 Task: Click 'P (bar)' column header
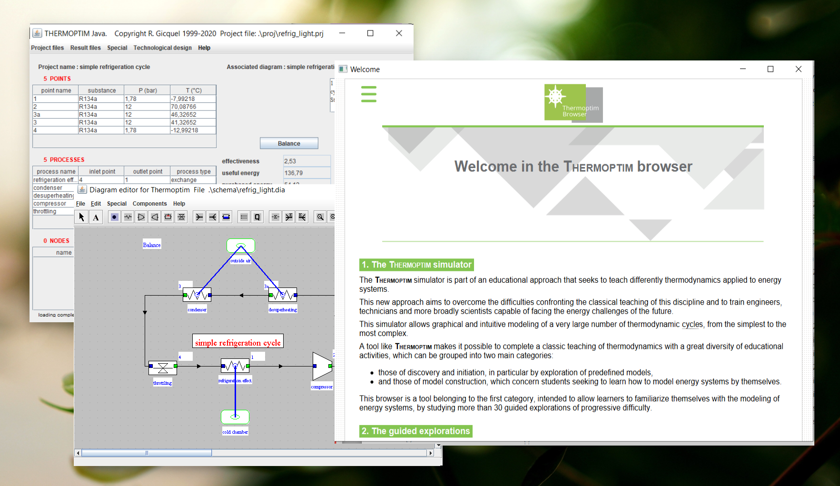point(148,90)
